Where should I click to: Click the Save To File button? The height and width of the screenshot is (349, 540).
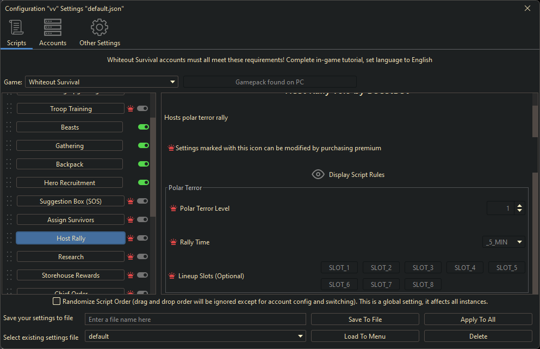(365, 320)
